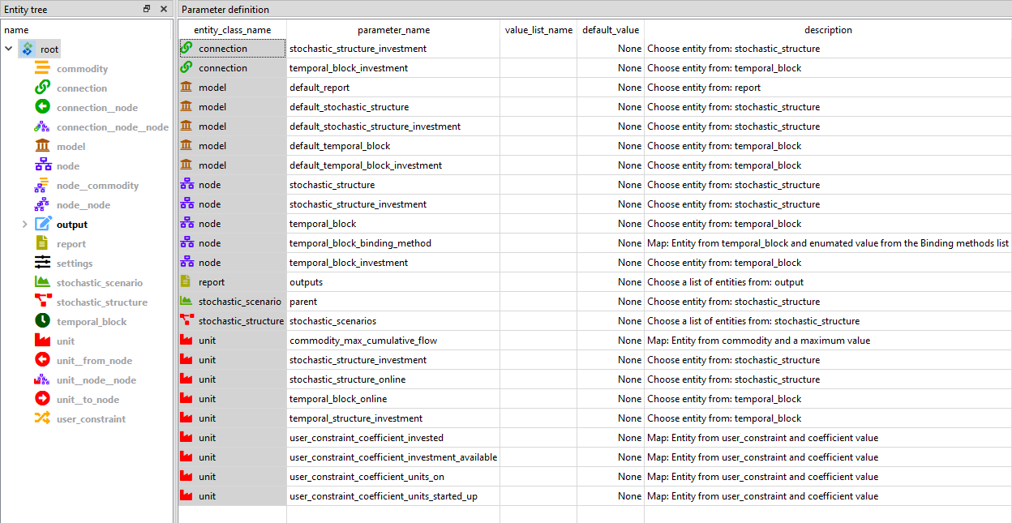Click the node__commodity icon
The width and height of the screenshot is (1012, 523).
42,186
